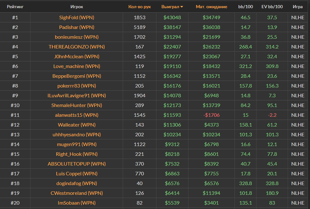Image resolution: width=310 pixels, height=209 pixels.
Task: Select the 157.8 bb/100 value
Action: coord(245,85)
